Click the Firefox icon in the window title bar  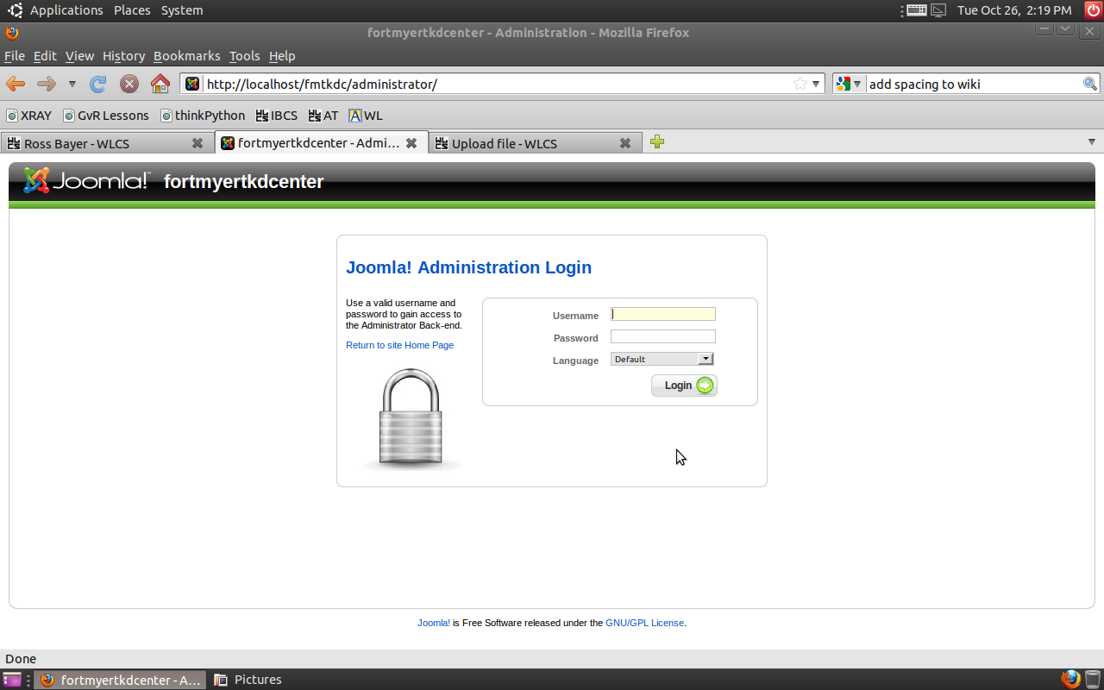pyautogui.click(x=11, y=33)
